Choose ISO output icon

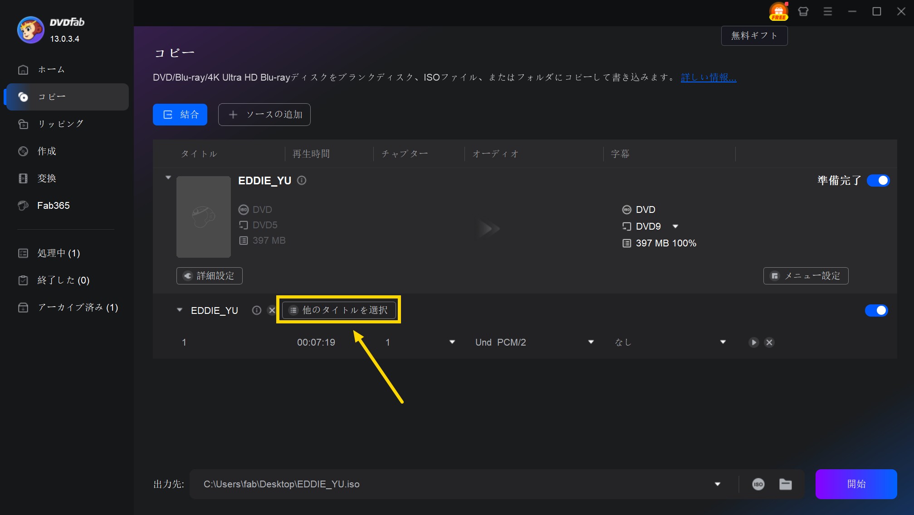click(758, 484)
